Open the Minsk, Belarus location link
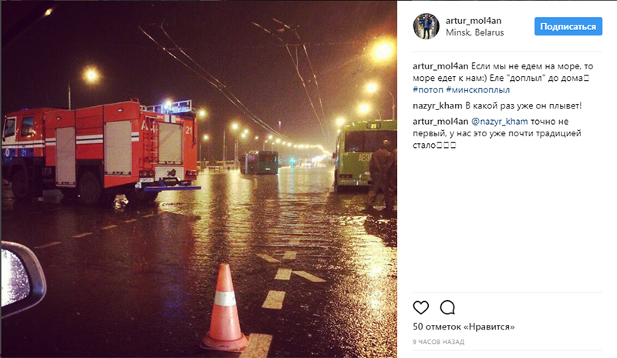Image resolution: width=617 pixels, height=358 pixels. click(x=474, y=32)
